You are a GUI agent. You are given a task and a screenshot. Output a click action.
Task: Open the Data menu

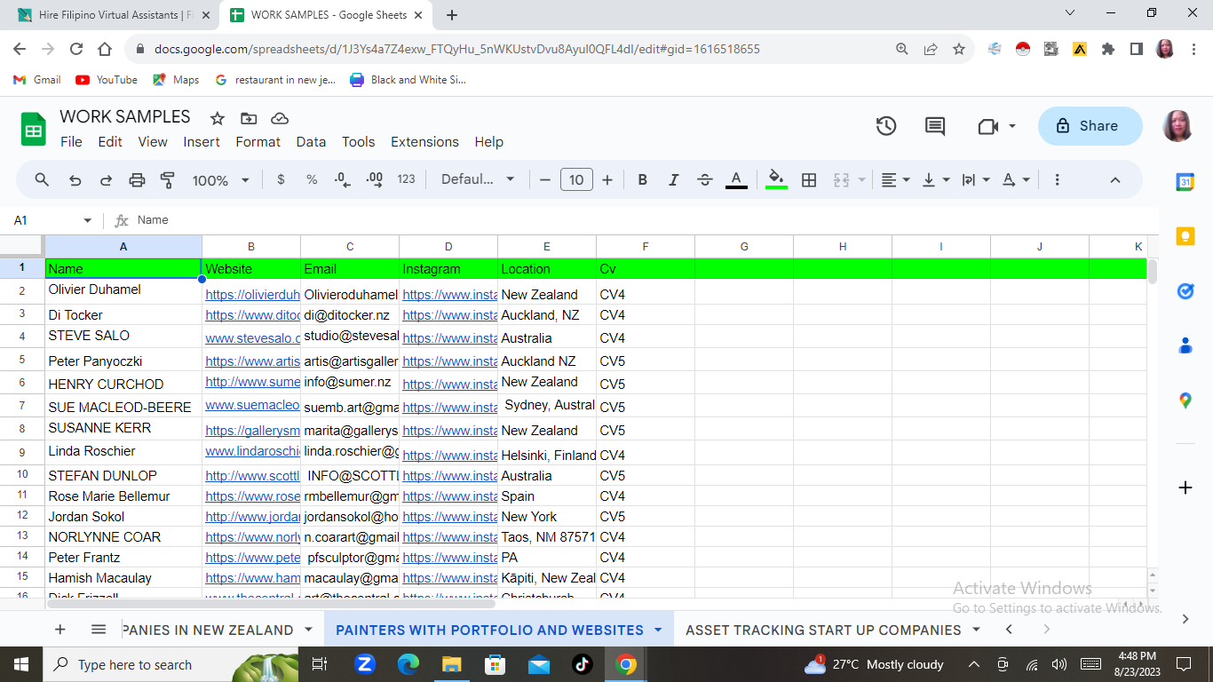(311, 142)
